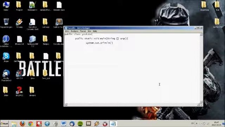This screenshot has width=225, height=127.
Task: Select the Sublime Text desktop shortcut
Action: [59, 23]
